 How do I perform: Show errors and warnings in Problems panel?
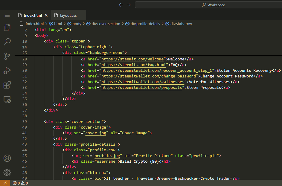pos(20,183)
